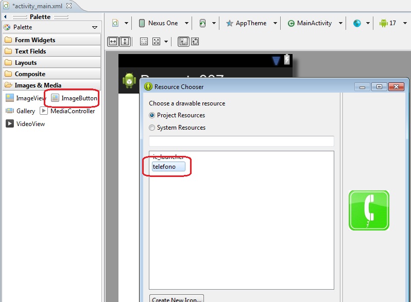Choose the Gallery widget in palette
Image resolution: width=411 pixels, height=302 pixels.
[x=21, y=111]
